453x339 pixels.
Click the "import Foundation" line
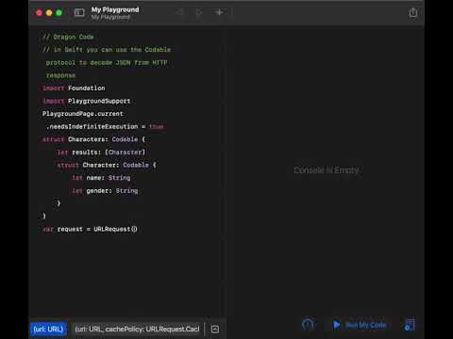click(x=74, y=89)
